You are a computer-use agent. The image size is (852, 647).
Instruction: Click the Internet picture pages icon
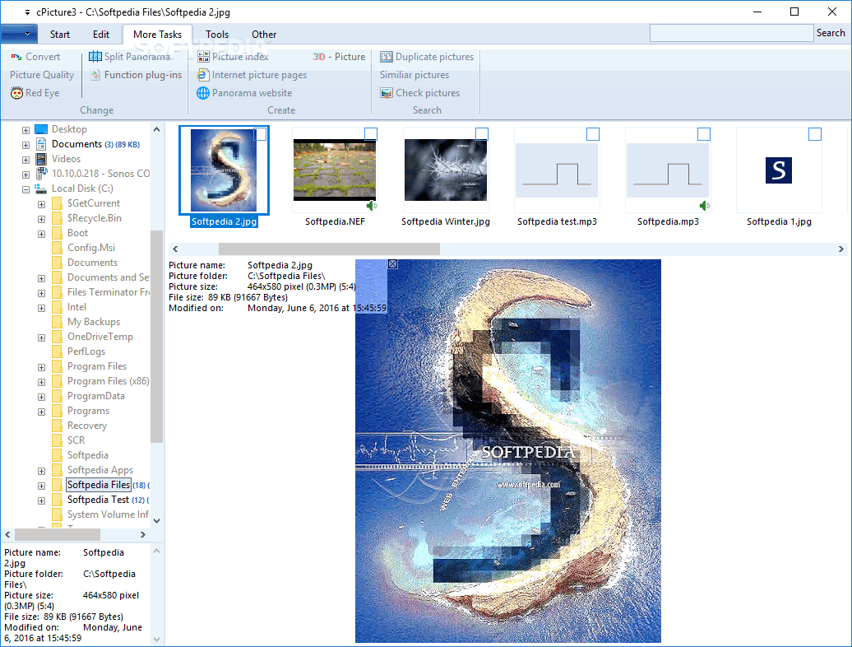tap(202, 75)
